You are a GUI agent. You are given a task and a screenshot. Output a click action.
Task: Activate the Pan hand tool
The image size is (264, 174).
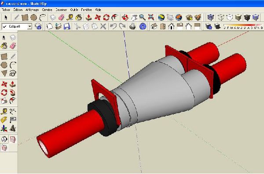coord(134,18)
